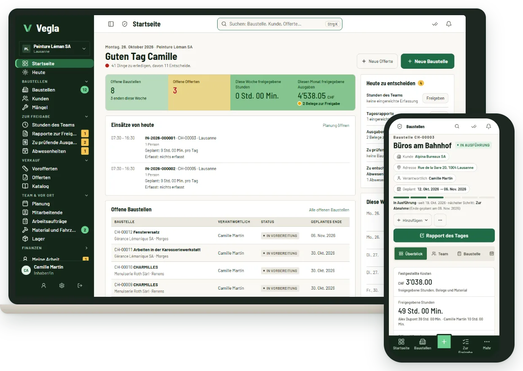This screenshot has height=371, width=523.
Task: Click the Camille Martin user profile in sidebar
Action: pyautogui.click(x=54, y=270)
